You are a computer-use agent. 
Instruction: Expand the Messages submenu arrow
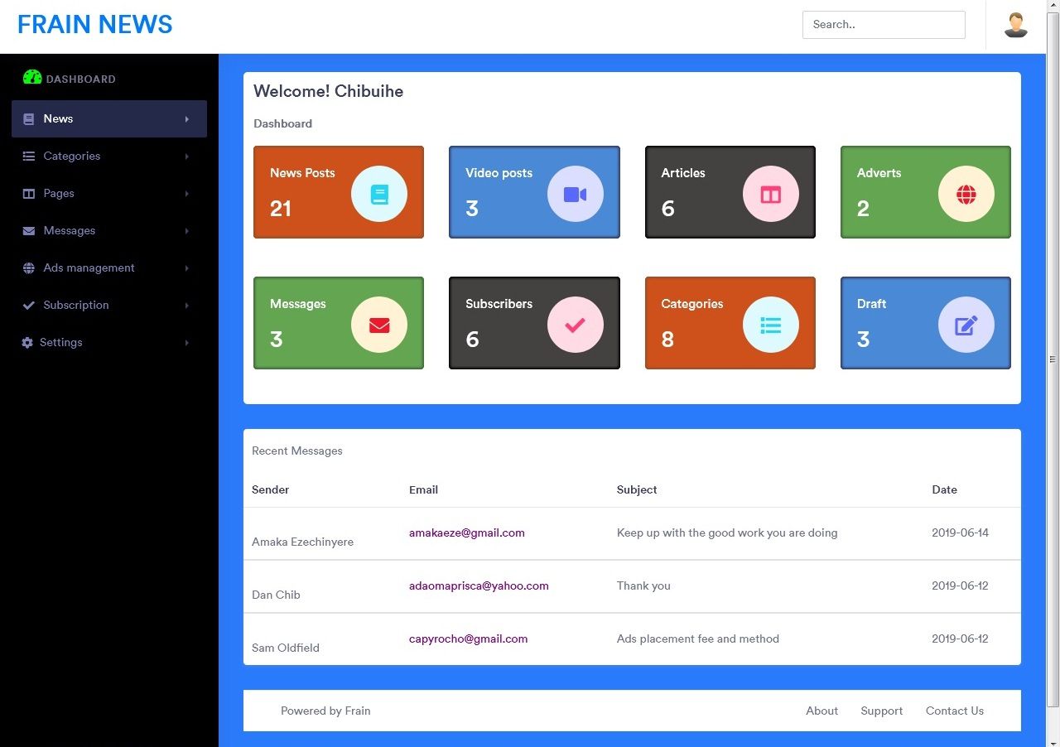point(187,231)
